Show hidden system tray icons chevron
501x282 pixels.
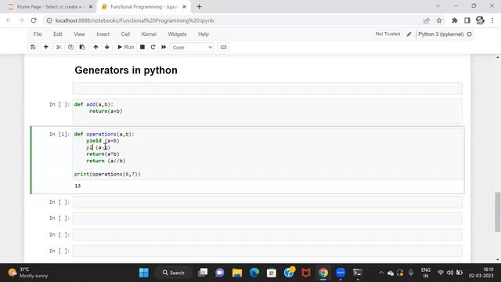pyautogui.click(x=381, y=273)
